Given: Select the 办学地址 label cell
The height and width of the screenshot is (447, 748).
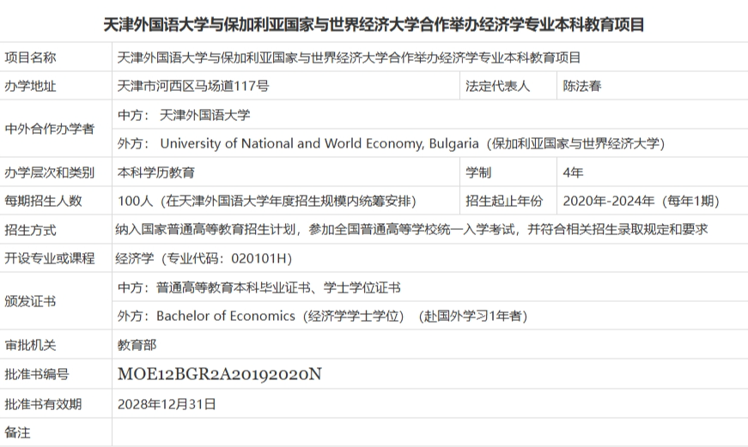Looking at the screenshot, I should [x=56, y=86].
